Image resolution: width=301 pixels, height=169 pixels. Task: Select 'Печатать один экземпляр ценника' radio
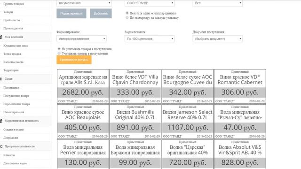(127, 13)
